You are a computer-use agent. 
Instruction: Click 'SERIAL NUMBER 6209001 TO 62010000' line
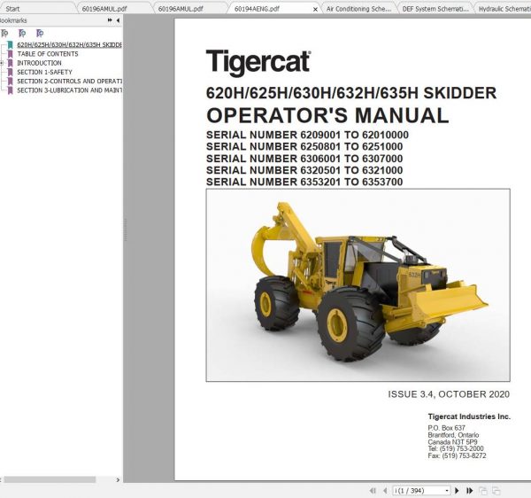307,135
